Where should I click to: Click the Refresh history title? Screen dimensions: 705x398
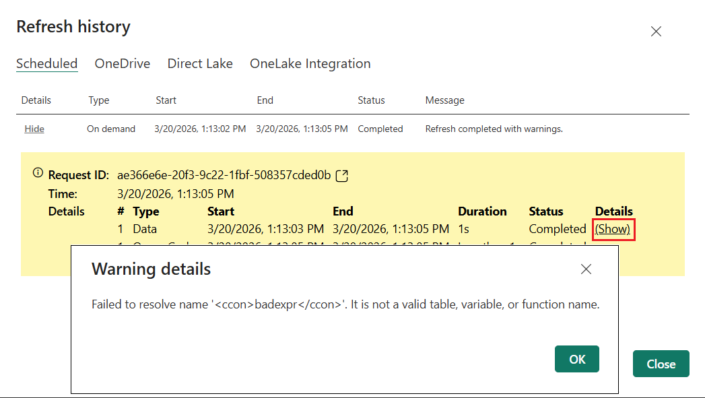73,27
